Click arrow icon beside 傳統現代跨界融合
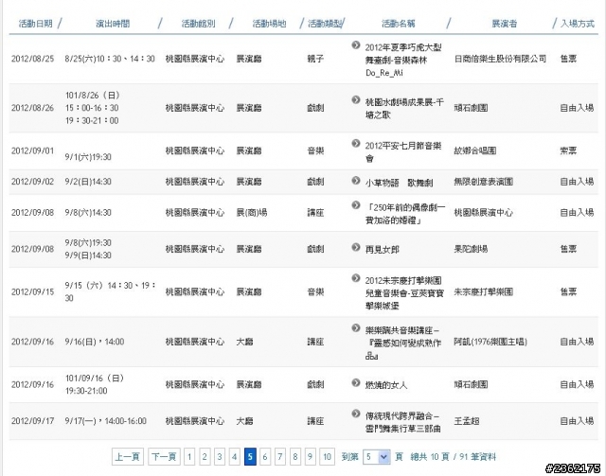The width and height of the screenshot is (606, 476). pos(356,414)
